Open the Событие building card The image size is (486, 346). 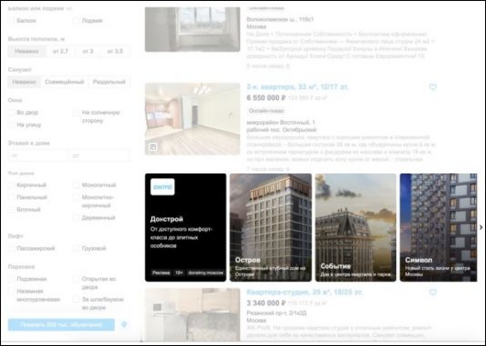click(x=356, y=228)
